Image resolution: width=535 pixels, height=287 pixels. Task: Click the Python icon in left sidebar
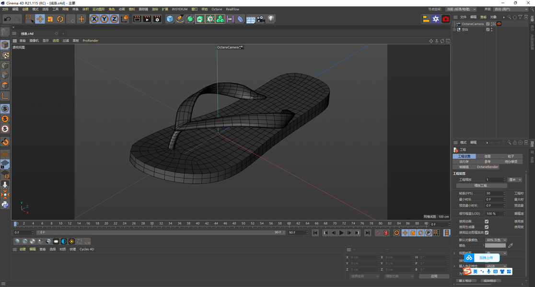click(x=5, y=205)
